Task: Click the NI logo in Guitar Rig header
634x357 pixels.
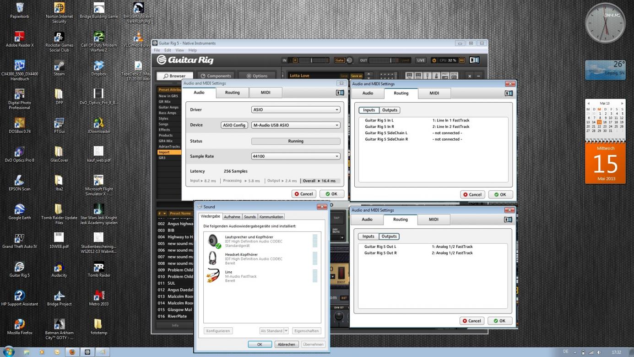Action: tap(475, 60)
